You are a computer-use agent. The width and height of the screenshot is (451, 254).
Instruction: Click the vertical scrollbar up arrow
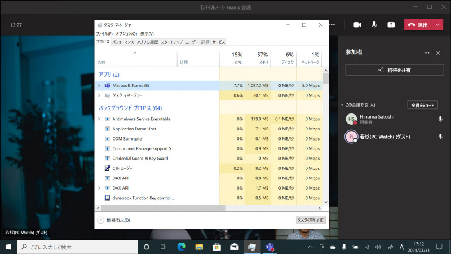[326, 70]
